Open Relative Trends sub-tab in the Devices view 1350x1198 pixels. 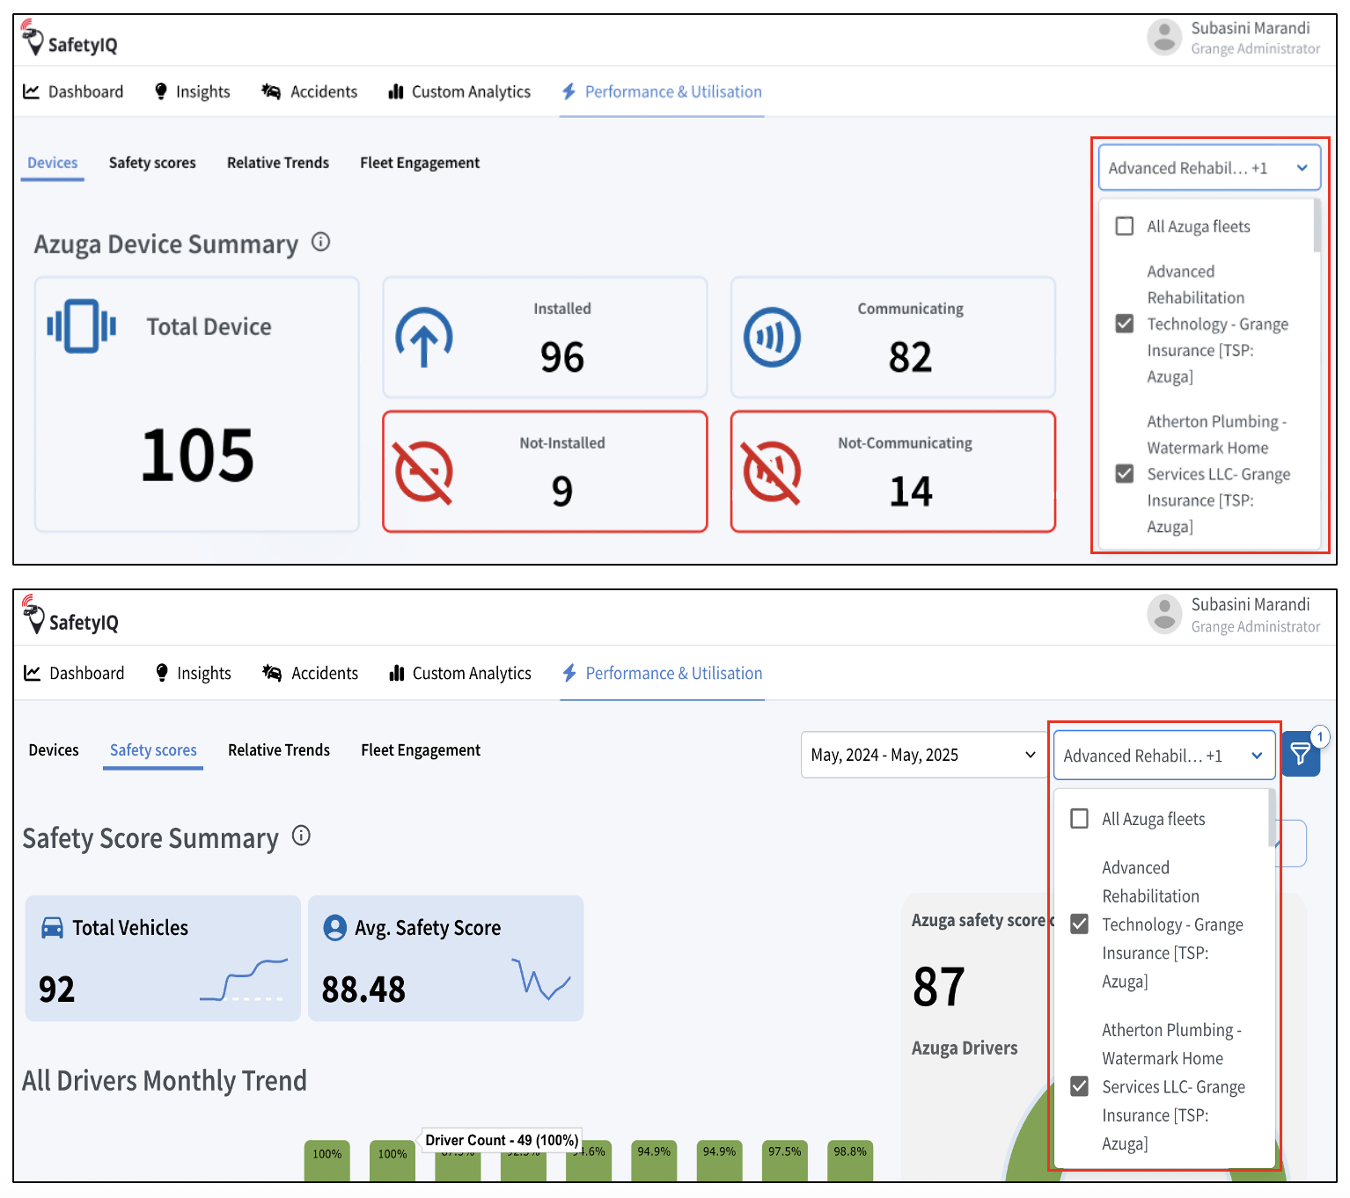(x=278, y=163)
